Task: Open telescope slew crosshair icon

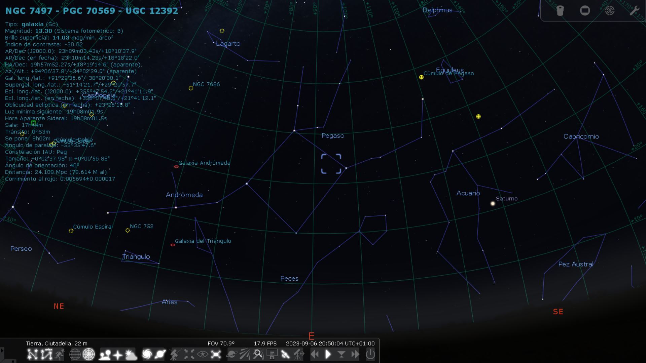Action: 299,354
